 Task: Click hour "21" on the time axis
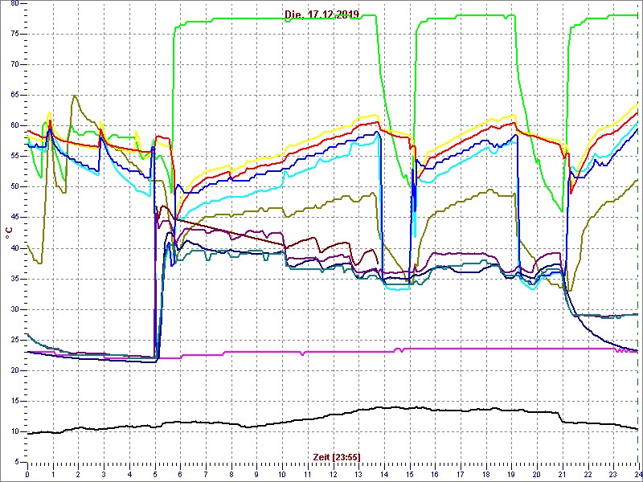pyautogui.click(x=563, y=473)
